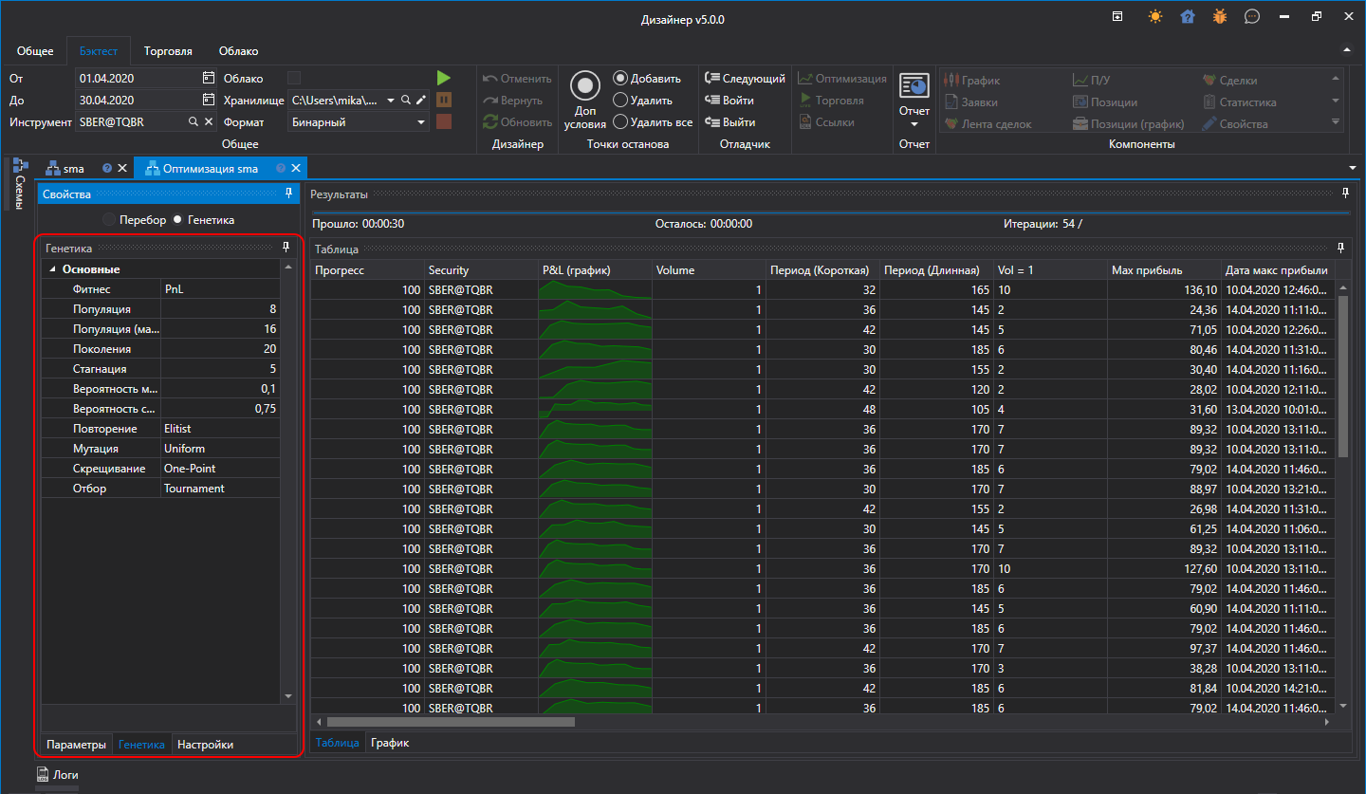Select the sma document tab
This screenshot has width=1366, height=794.
pyautogui.click(x=74, y=168)
